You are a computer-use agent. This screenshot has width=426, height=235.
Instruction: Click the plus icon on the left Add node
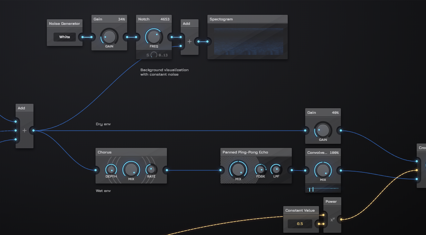25,130
